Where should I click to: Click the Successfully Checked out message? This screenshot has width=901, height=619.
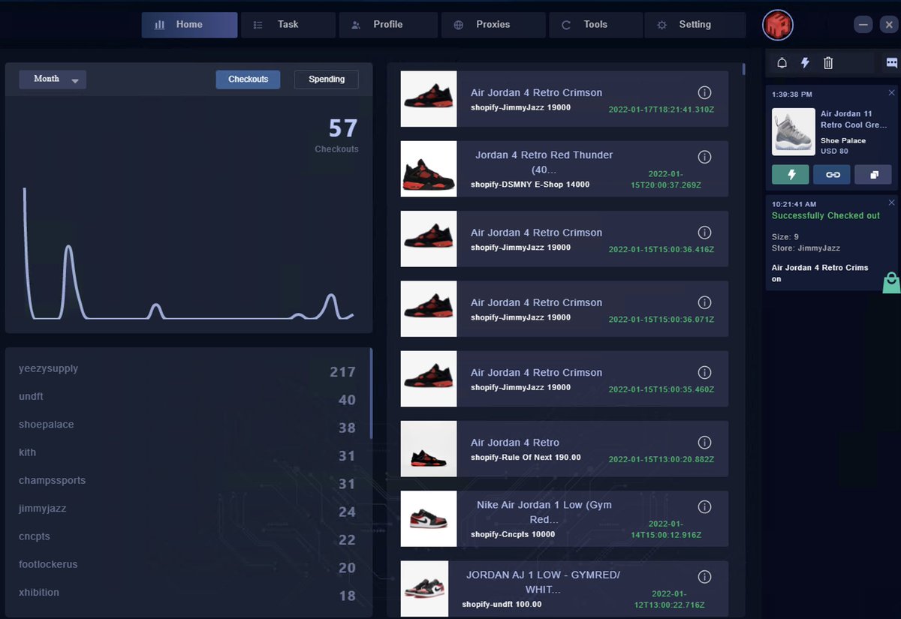coord(826,215)
